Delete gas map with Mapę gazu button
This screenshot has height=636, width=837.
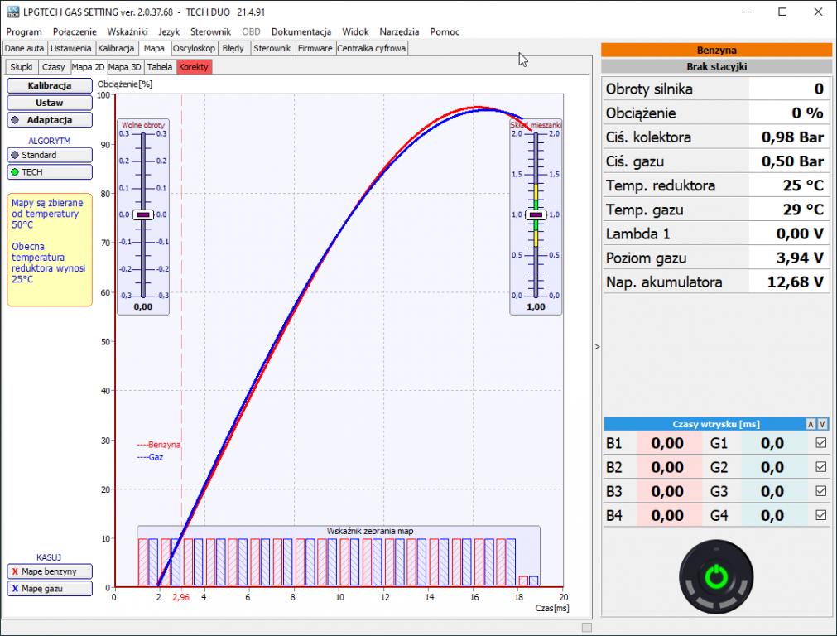[50, 589]
